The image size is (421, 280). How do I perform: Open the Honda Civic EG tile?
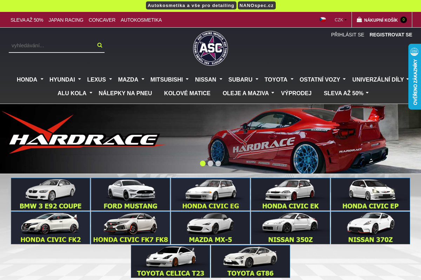click(210, 194)
